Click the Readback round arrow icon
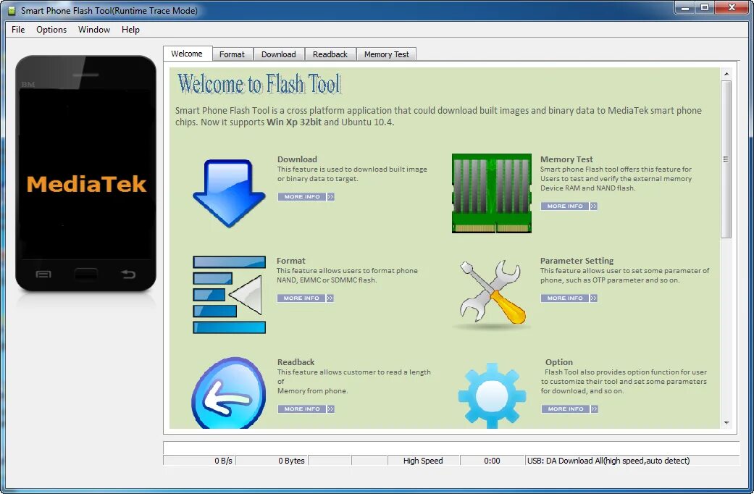Image resolution: width=754 pixels, height=494 pixels. click(228, 393)
